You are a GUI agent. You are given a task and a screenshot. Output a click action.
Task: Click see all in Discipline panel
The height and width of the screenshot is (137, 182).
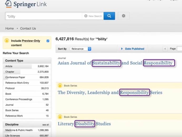point(45,125)
